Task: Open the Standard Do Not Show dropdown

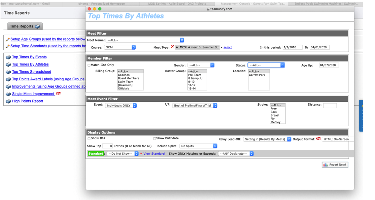Action: pyautogui.click(x=123, y=154)
